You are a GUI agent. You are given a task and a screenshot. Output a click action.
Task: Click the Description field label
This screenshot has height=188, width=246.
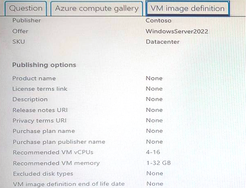pyautogui.click(x=30, y=99)
